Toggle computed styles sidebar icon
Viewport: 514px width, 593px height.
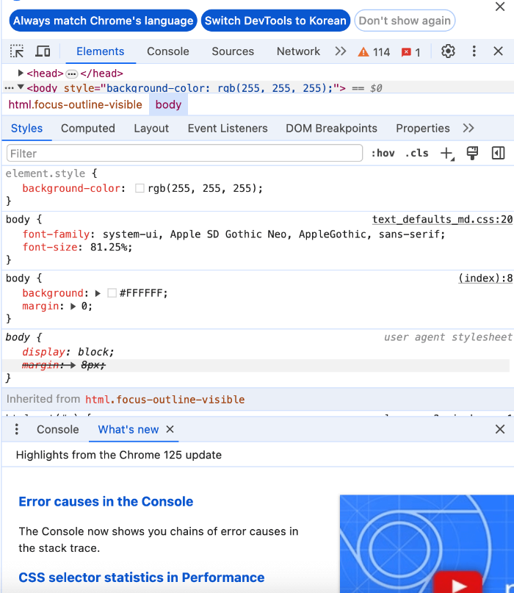pyautogui.click(x=498, y=153)
